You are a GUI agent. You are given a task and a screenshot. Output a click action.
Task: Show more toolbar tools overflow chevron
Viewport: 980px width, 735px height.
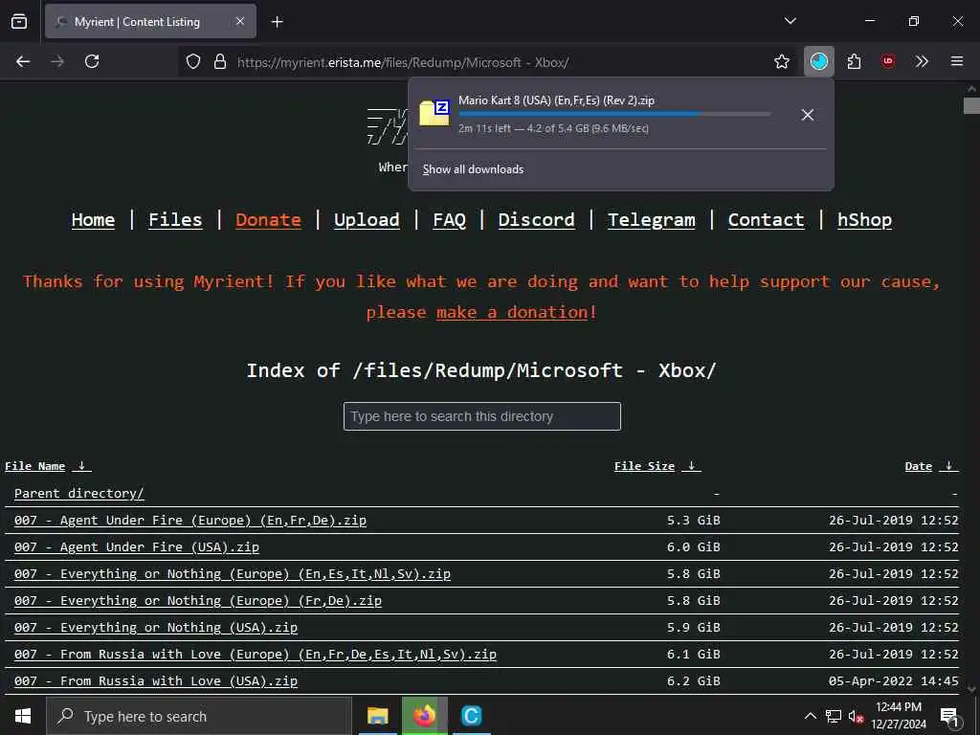point(922,61)
